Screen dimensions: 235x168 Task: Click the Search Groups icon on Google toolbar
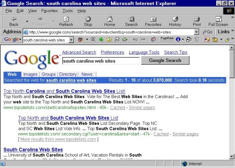point(117,40)
